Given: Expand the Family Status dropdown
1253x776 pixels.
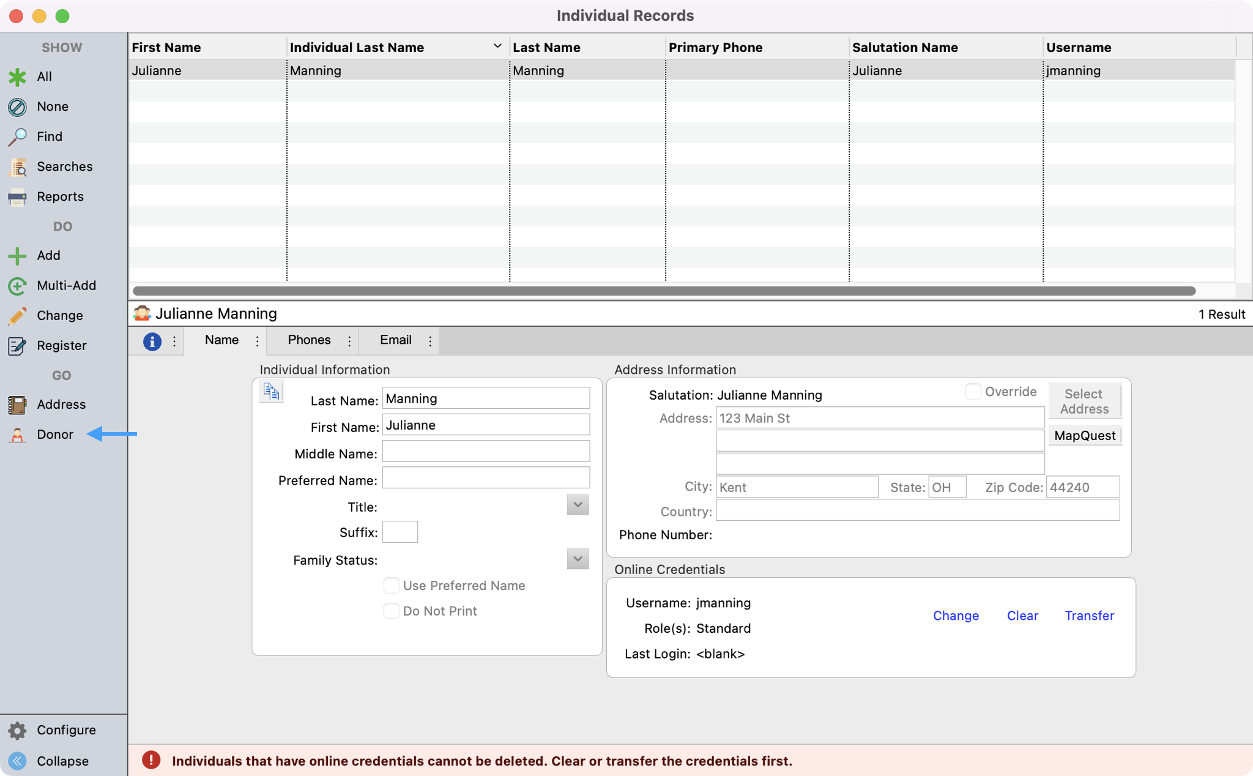Looking at the screenshot, I should click(578, 559).
